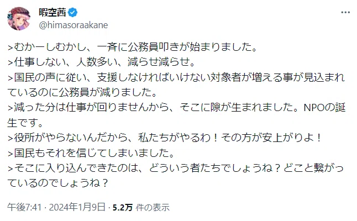357x221 pixels.
Task: Click the short line 生です。
Action: 25,123
